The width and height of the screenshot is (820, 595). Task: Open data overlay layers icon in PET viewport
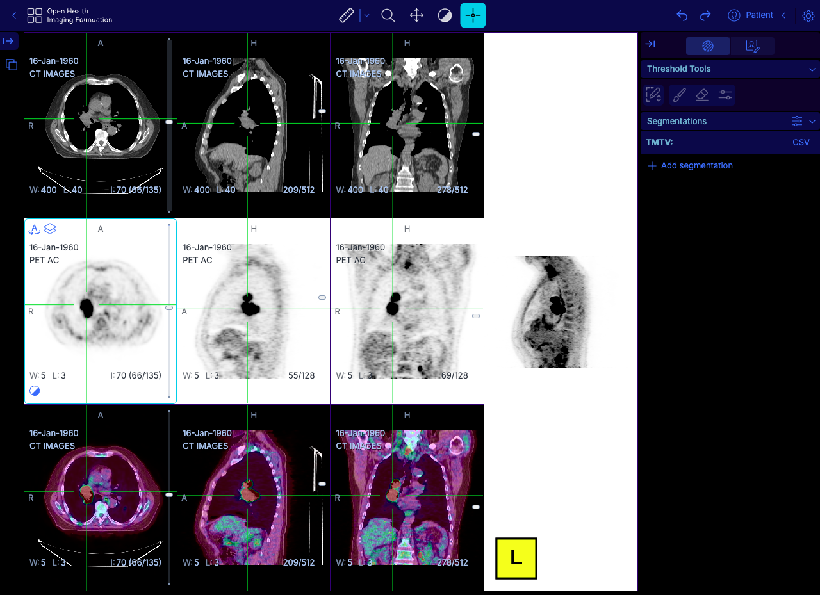50,229
